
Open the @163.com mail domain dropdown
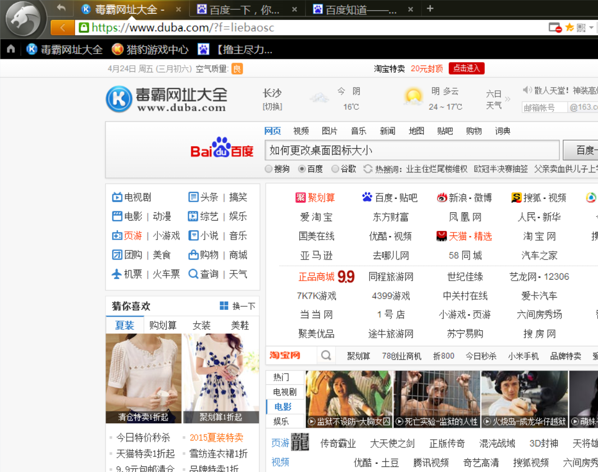(x=583, y=108)
